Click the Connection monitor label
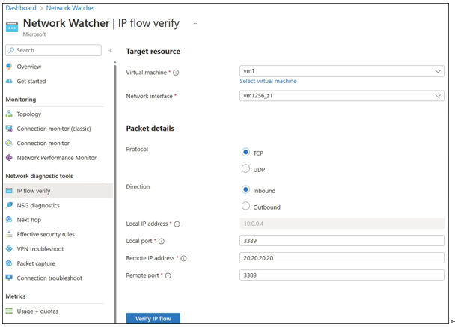This screenshot has height=327, width=455. 43,143
